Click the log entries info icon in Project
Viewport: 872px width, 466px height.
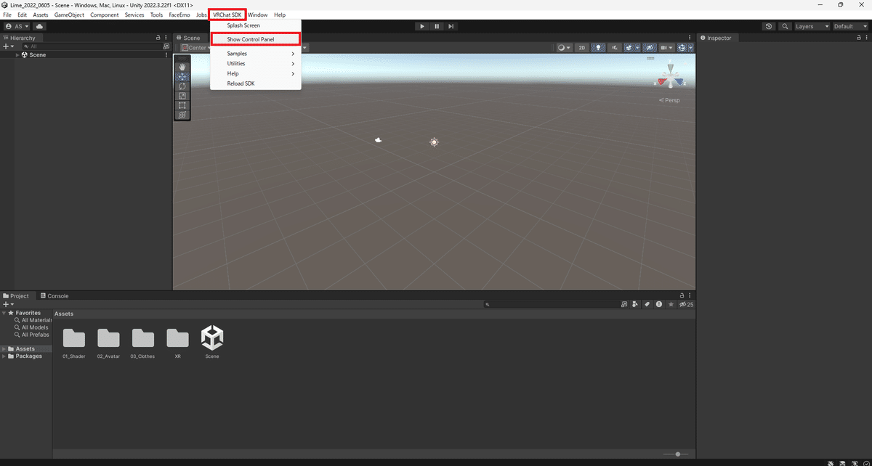pos(659,304)
